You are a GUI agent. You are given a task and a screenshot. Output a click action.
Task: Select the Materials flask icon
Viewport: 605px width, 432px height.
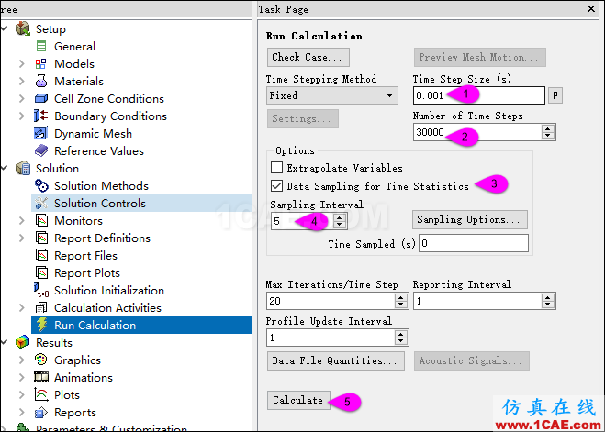pyautogui.click(x=41, y=82)
